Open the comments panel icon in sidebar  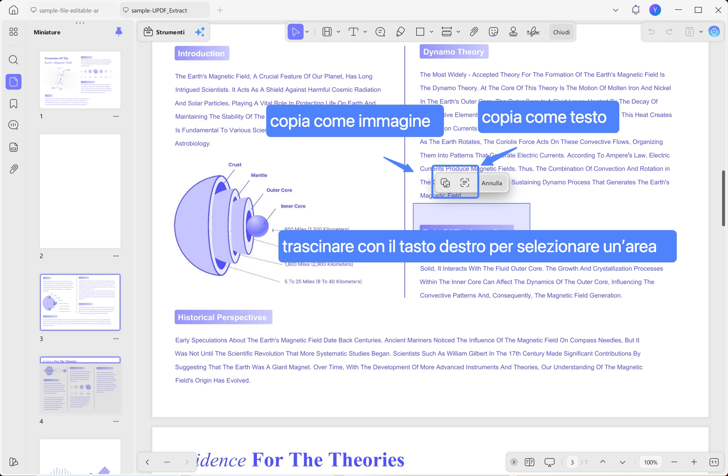14,125
